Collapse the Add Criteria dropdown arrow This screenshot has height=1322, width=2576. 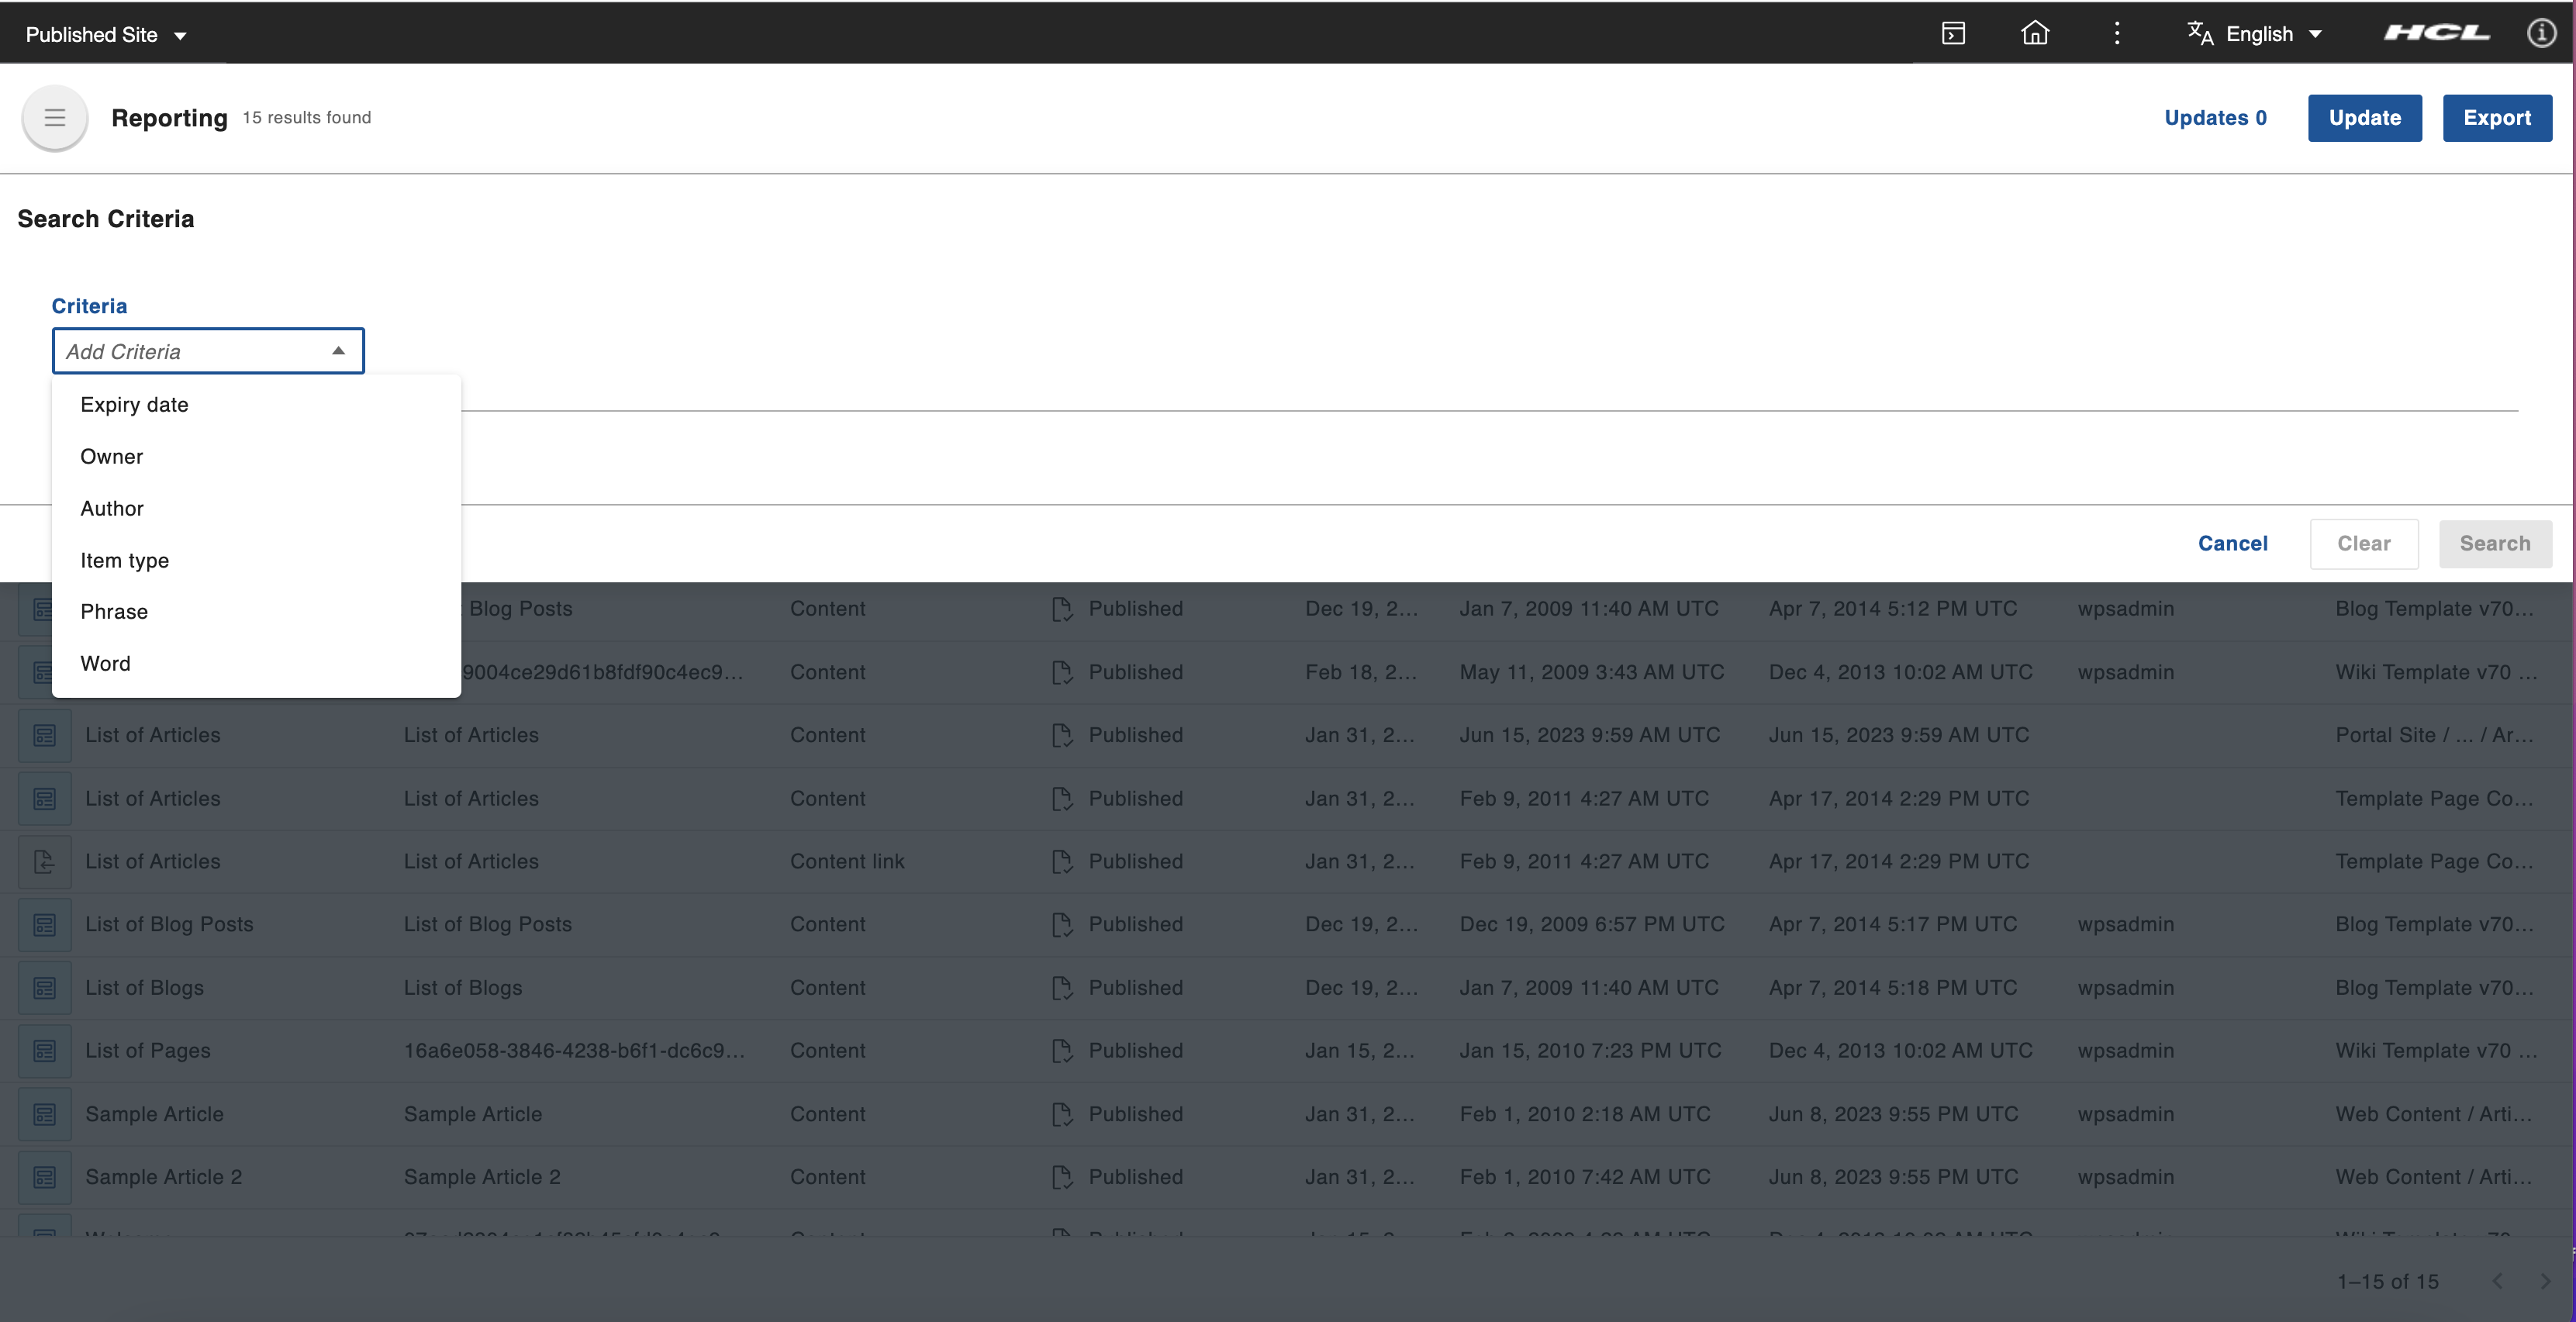point(338,351)
